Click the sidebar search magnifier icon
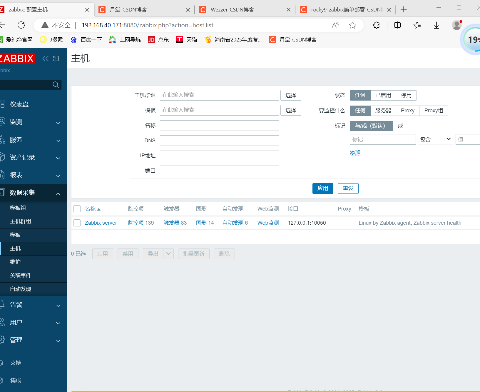 [56, 85]
